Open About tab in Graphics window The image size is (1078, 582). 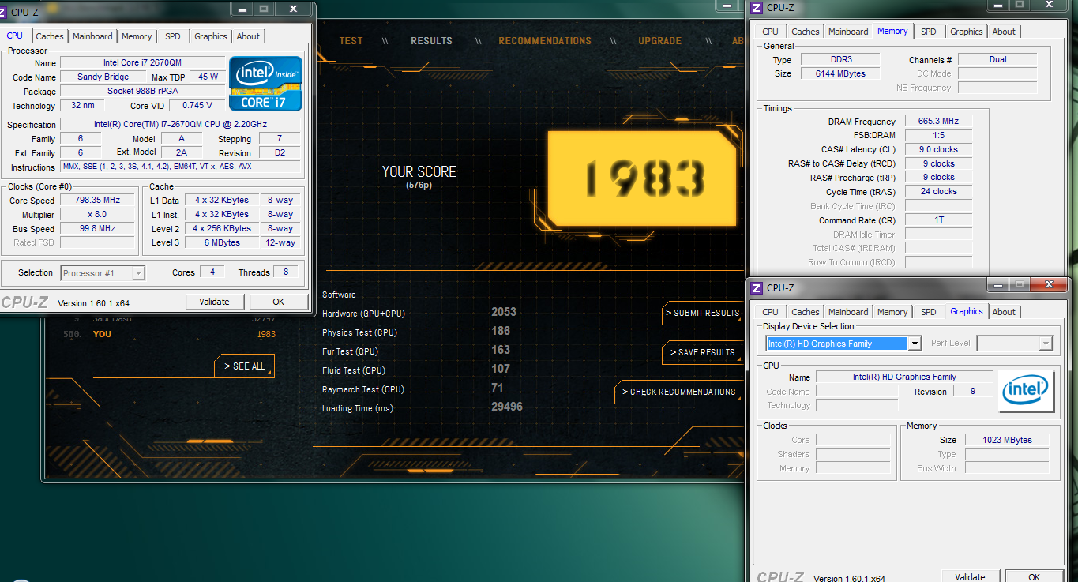[1004, 312]
